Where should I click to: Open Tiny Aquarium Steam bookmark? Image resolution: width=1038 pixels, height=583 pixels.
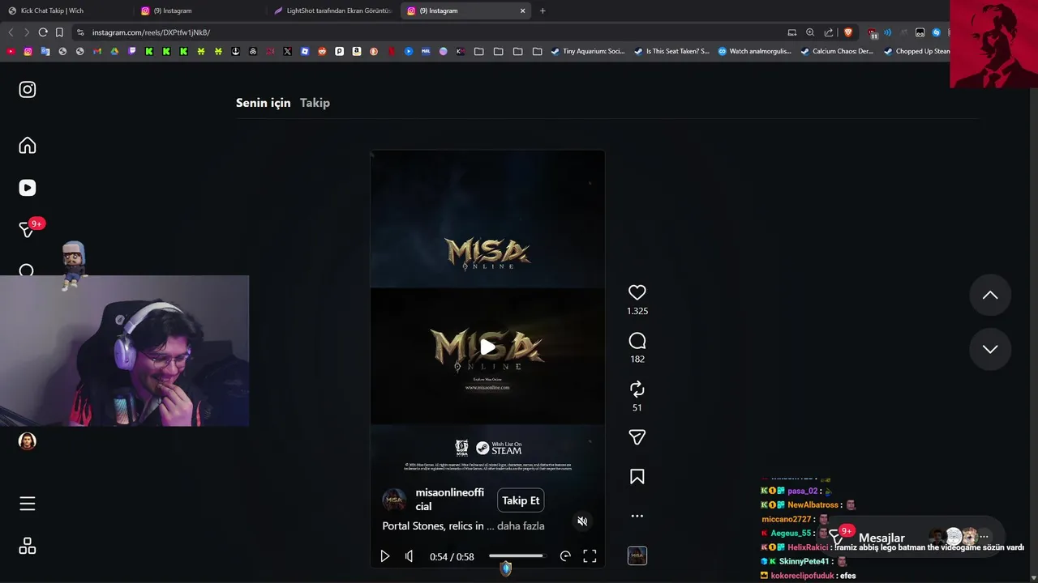[588, 51]
